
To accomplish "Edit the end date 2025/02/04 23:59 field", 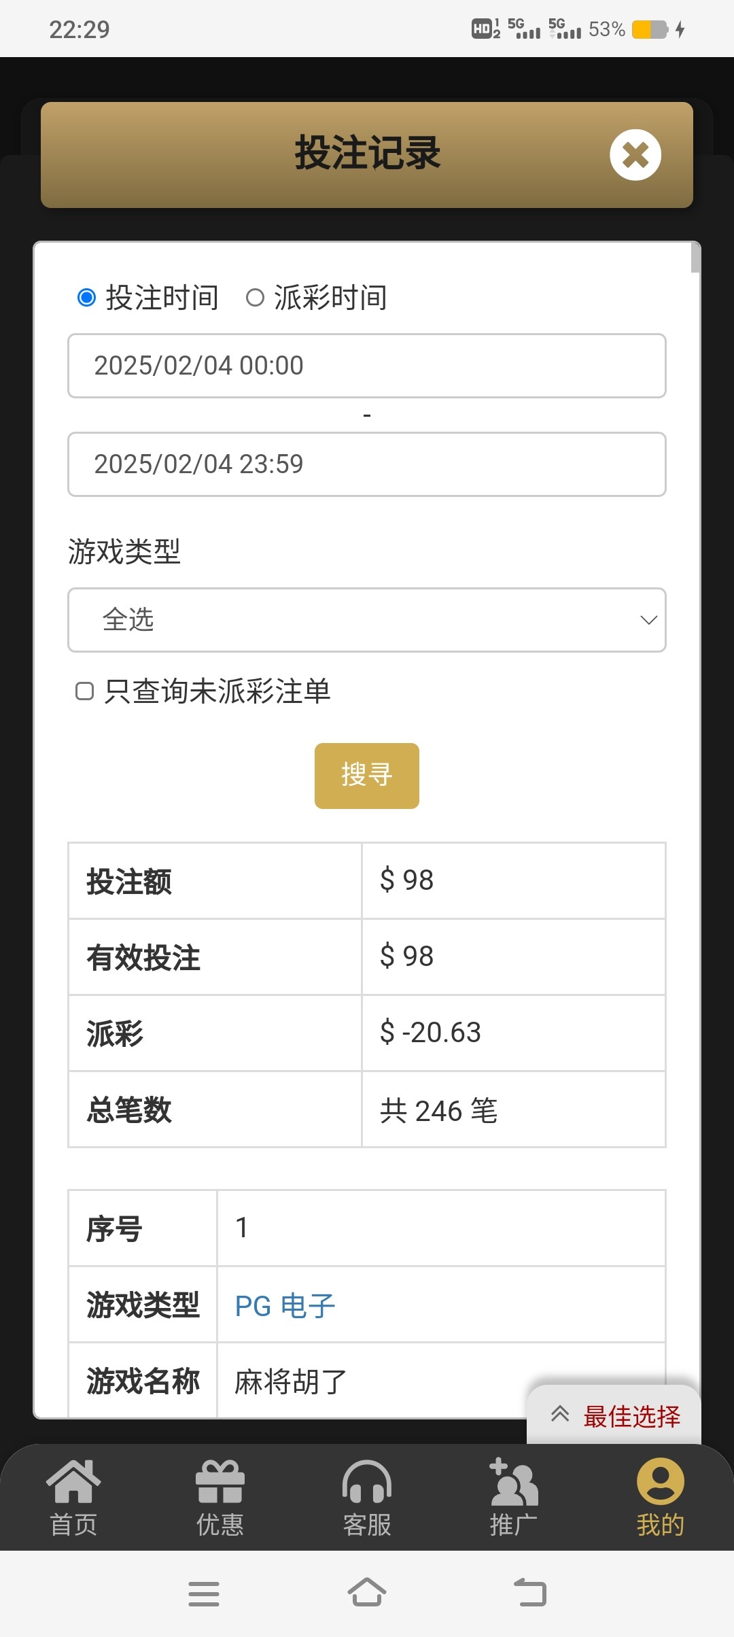I will point(367,464).
